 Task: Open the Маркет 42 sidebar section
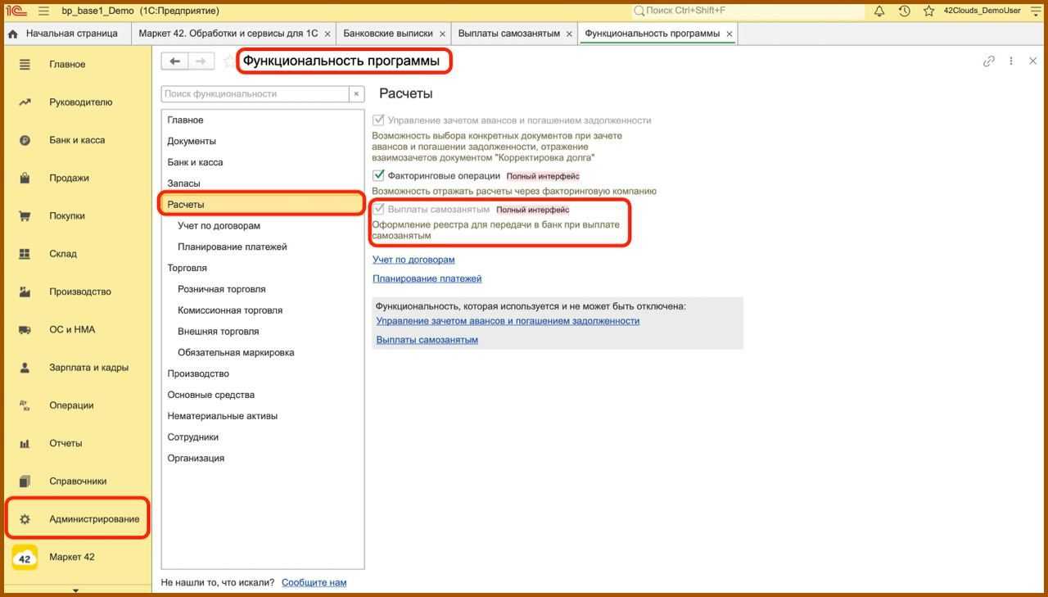click(71, 557)
